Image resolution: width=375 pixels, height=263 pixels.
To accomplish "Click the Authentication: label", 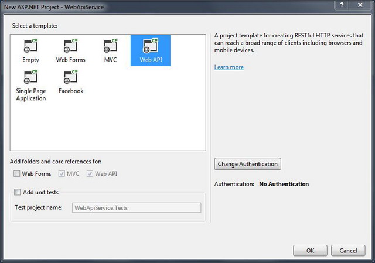I will click(234, 184).
